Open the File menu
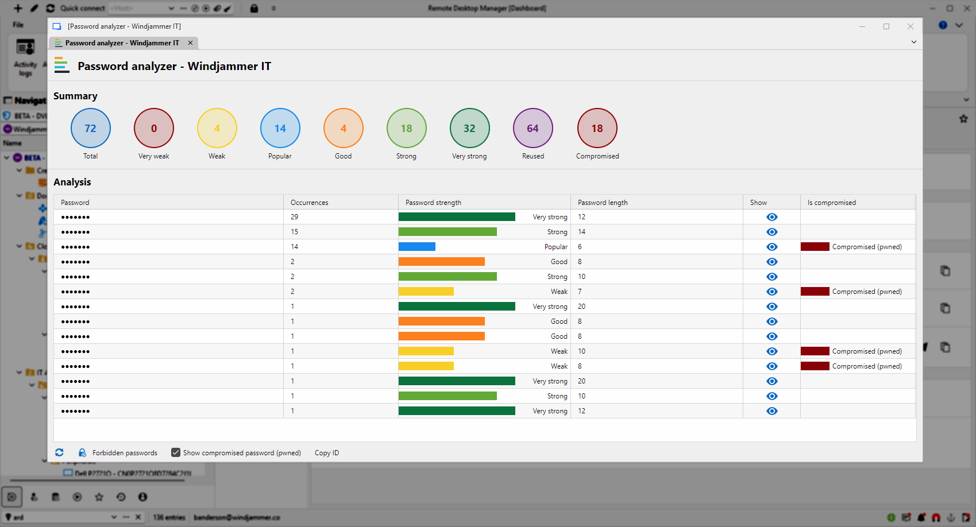This screenshot has height=527, width=976. pos(18,25)
